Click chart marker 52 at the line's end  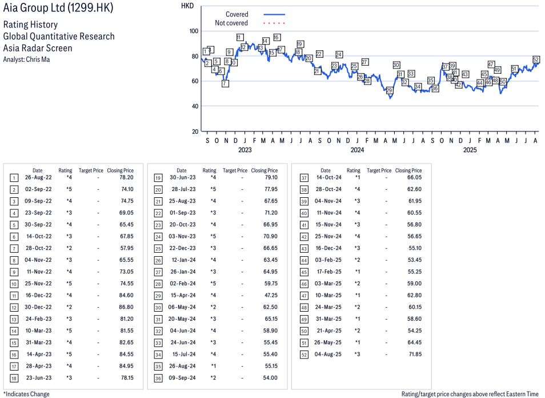(536, 59)
